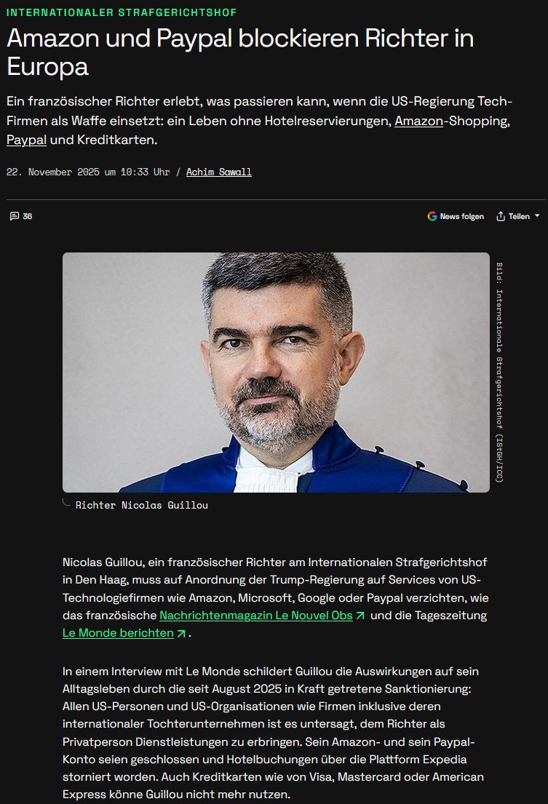Click the Google logo beside News folgen
The height and width of the screenshot is (804, 548).
[432, 216]
